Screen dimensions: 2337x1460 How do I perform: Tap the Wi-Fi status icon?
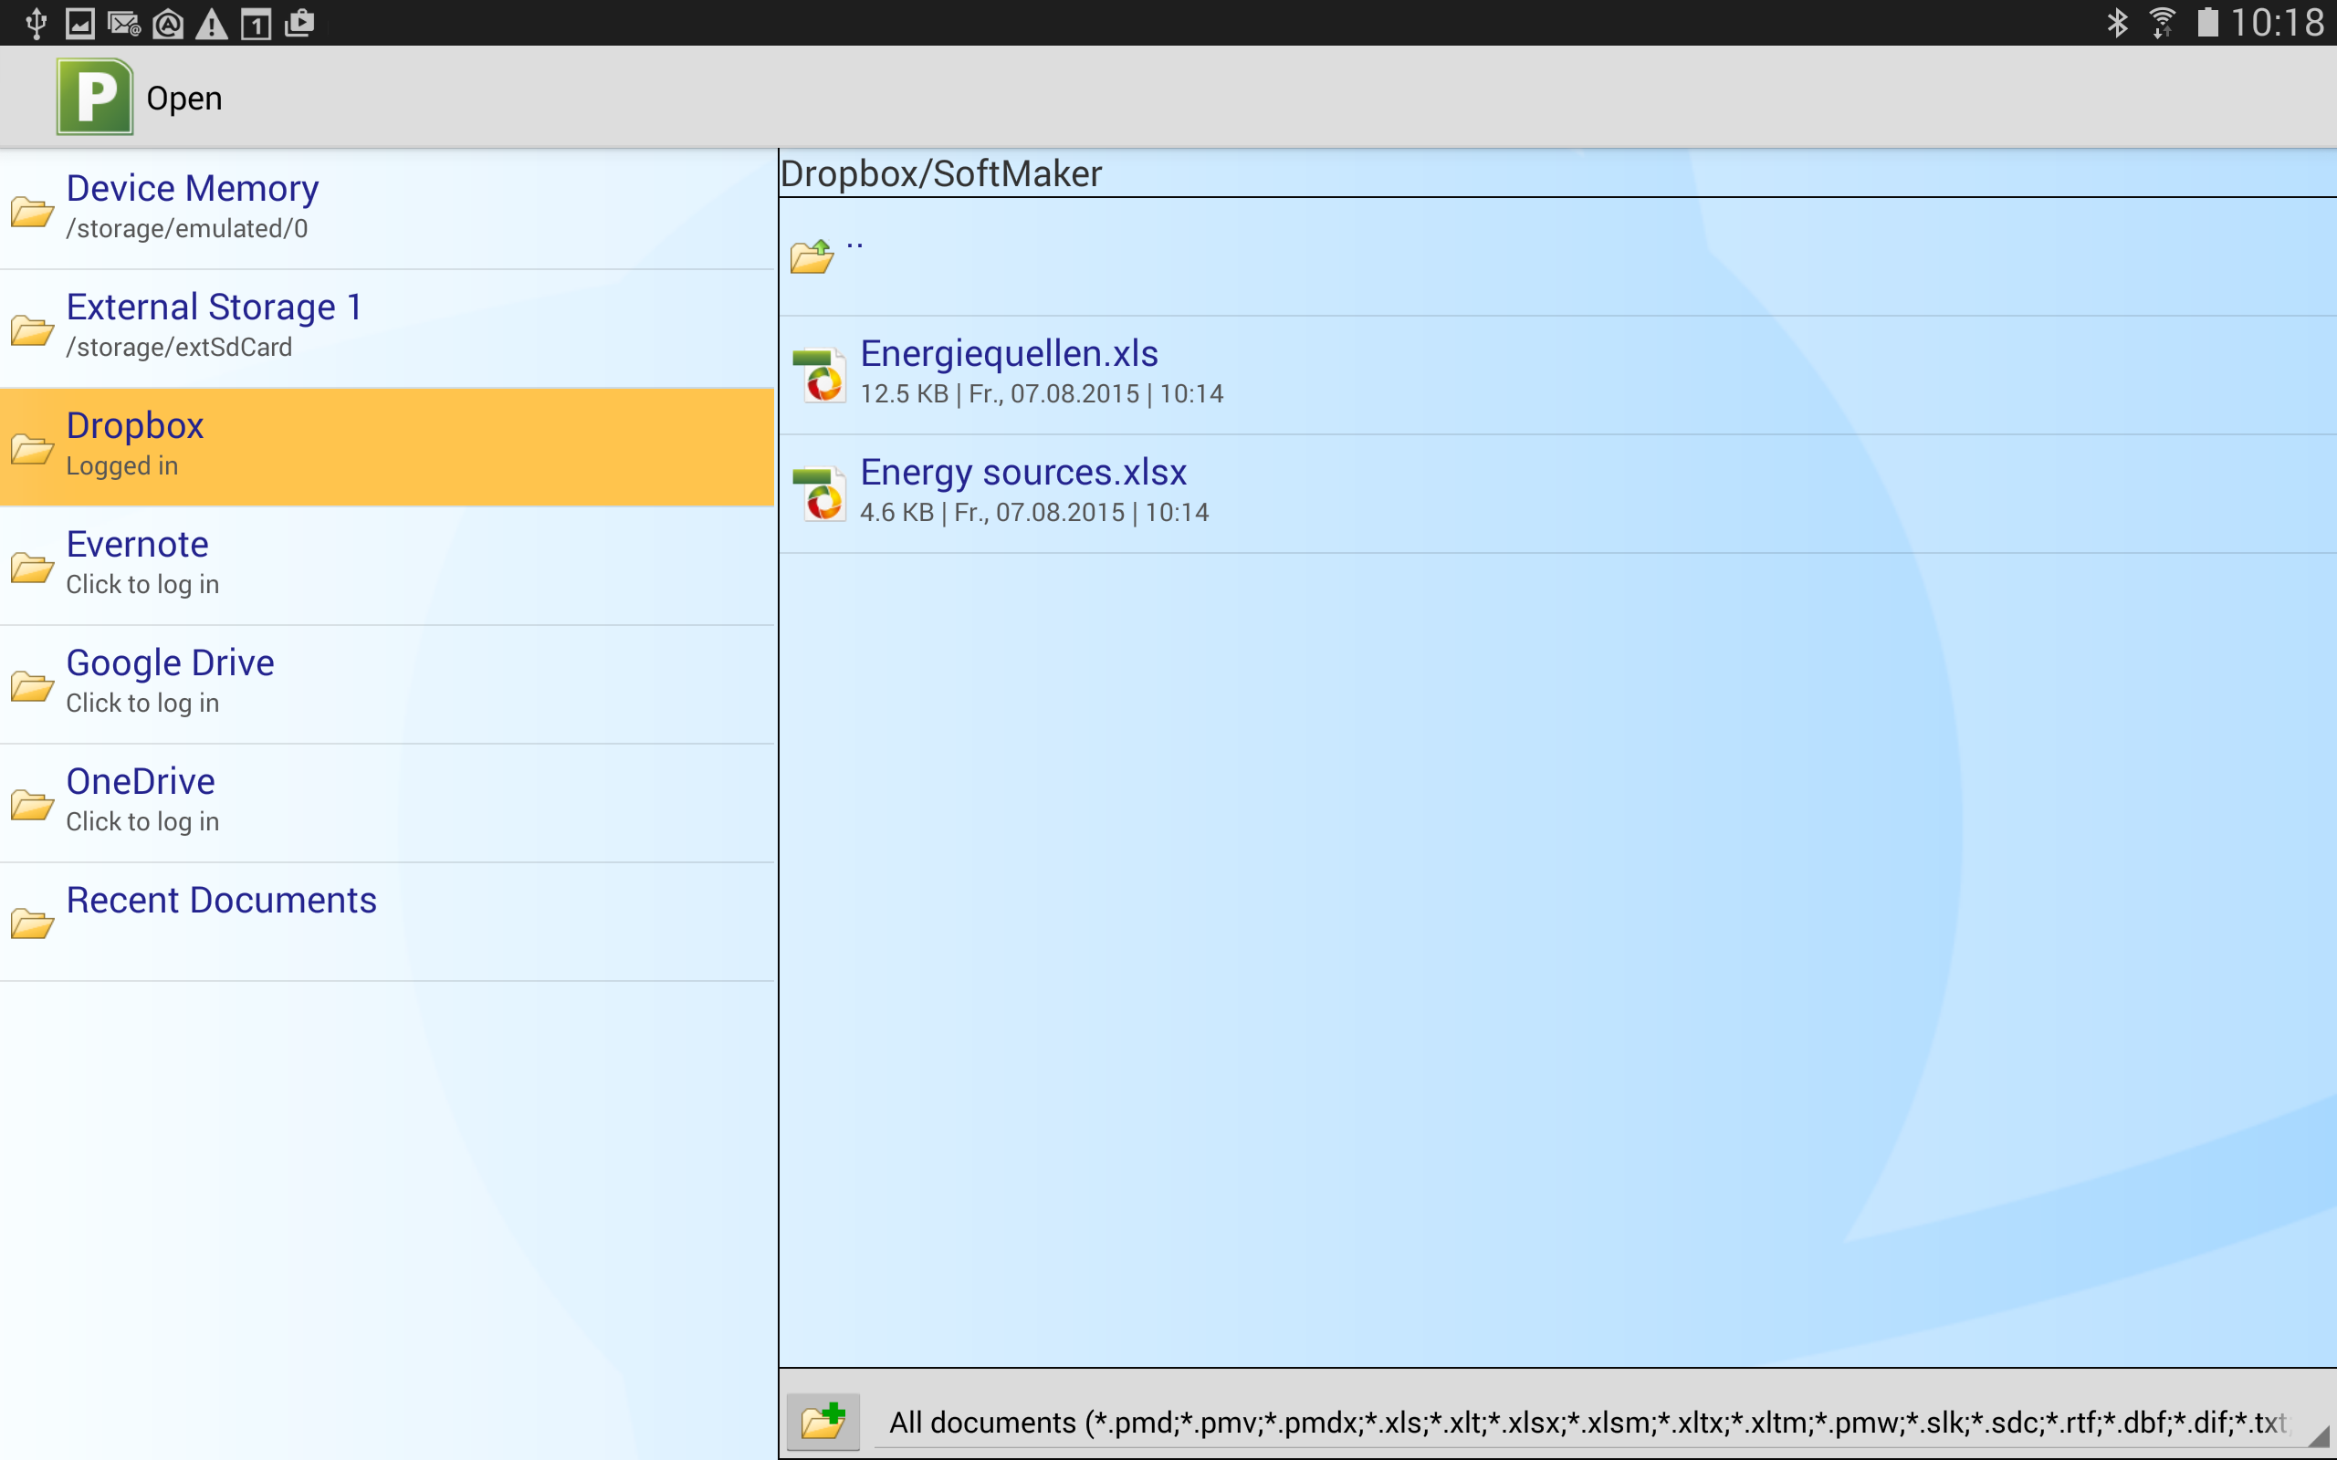pyautogui.click(x=2163, y=22)
